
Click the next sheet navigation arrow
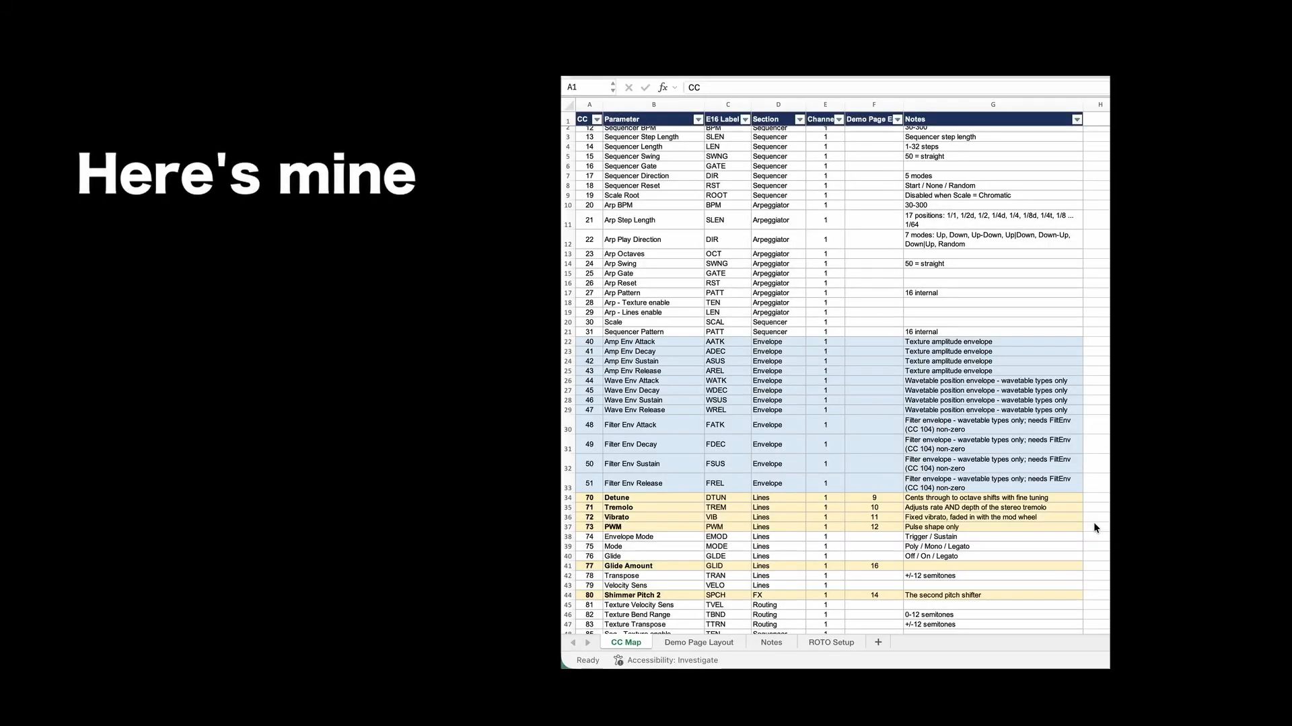[x=587, y=643]
